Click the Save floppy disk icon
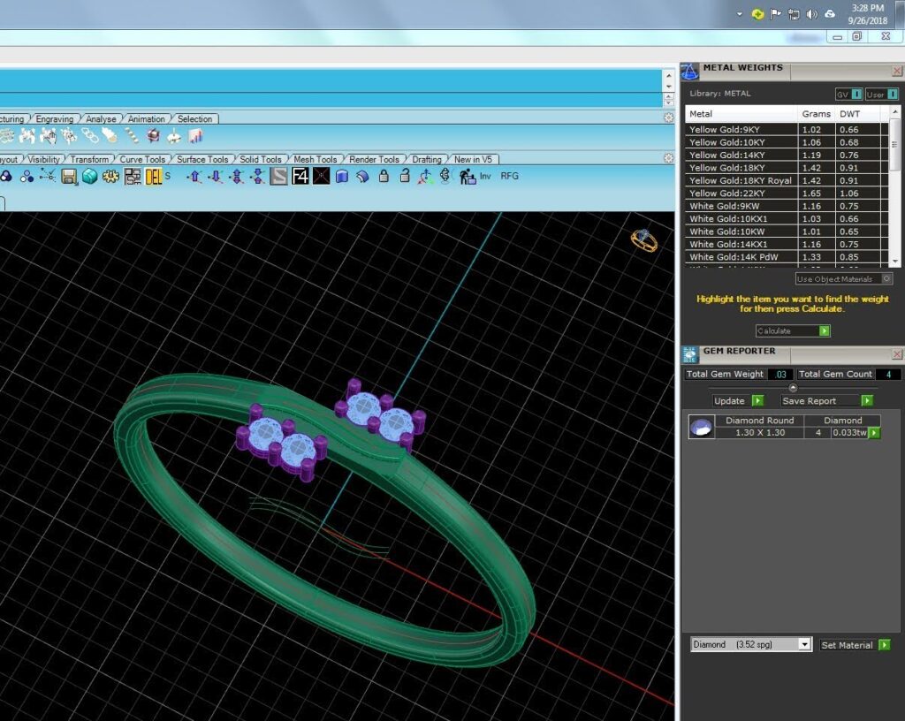 (x=69, y=177)
